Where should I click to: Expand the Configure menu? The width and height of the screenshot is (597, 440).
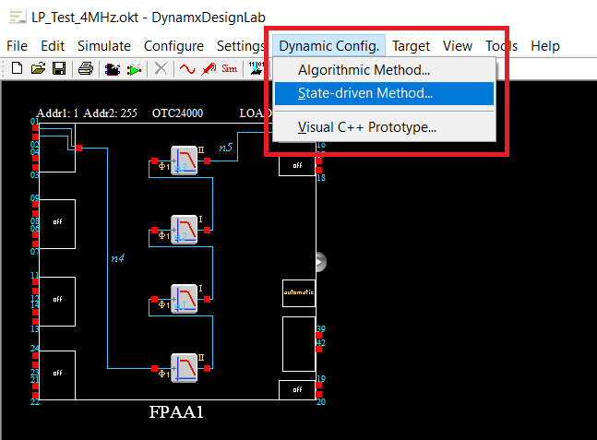tap(173, 45)
